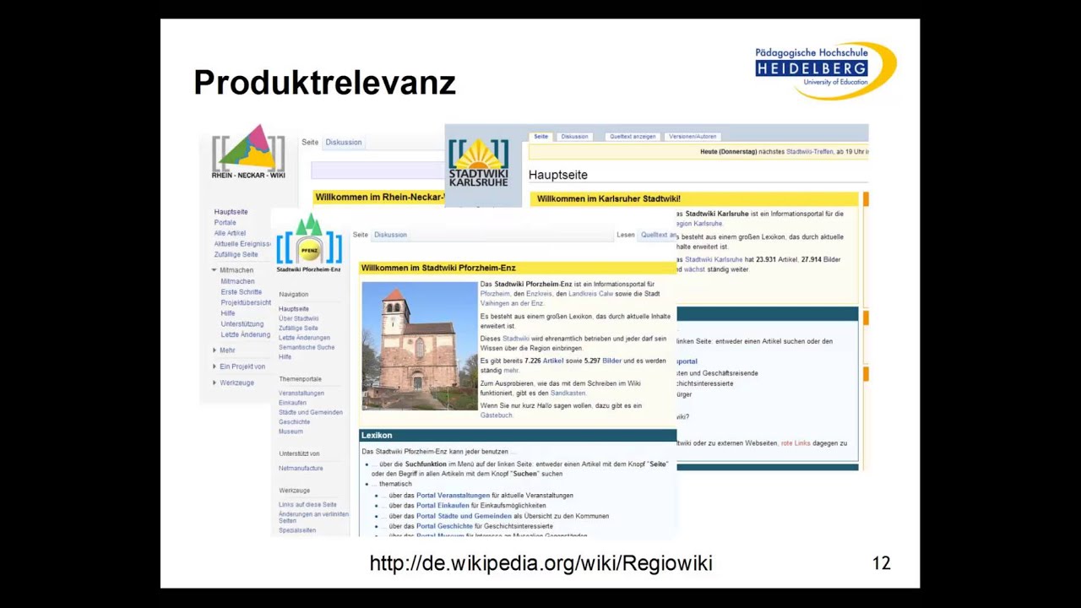Open the 'Quelltext anzeigen' tab in Karlsruhe wiki
The height and width of the screenshot is (608, 1081).
633,136
